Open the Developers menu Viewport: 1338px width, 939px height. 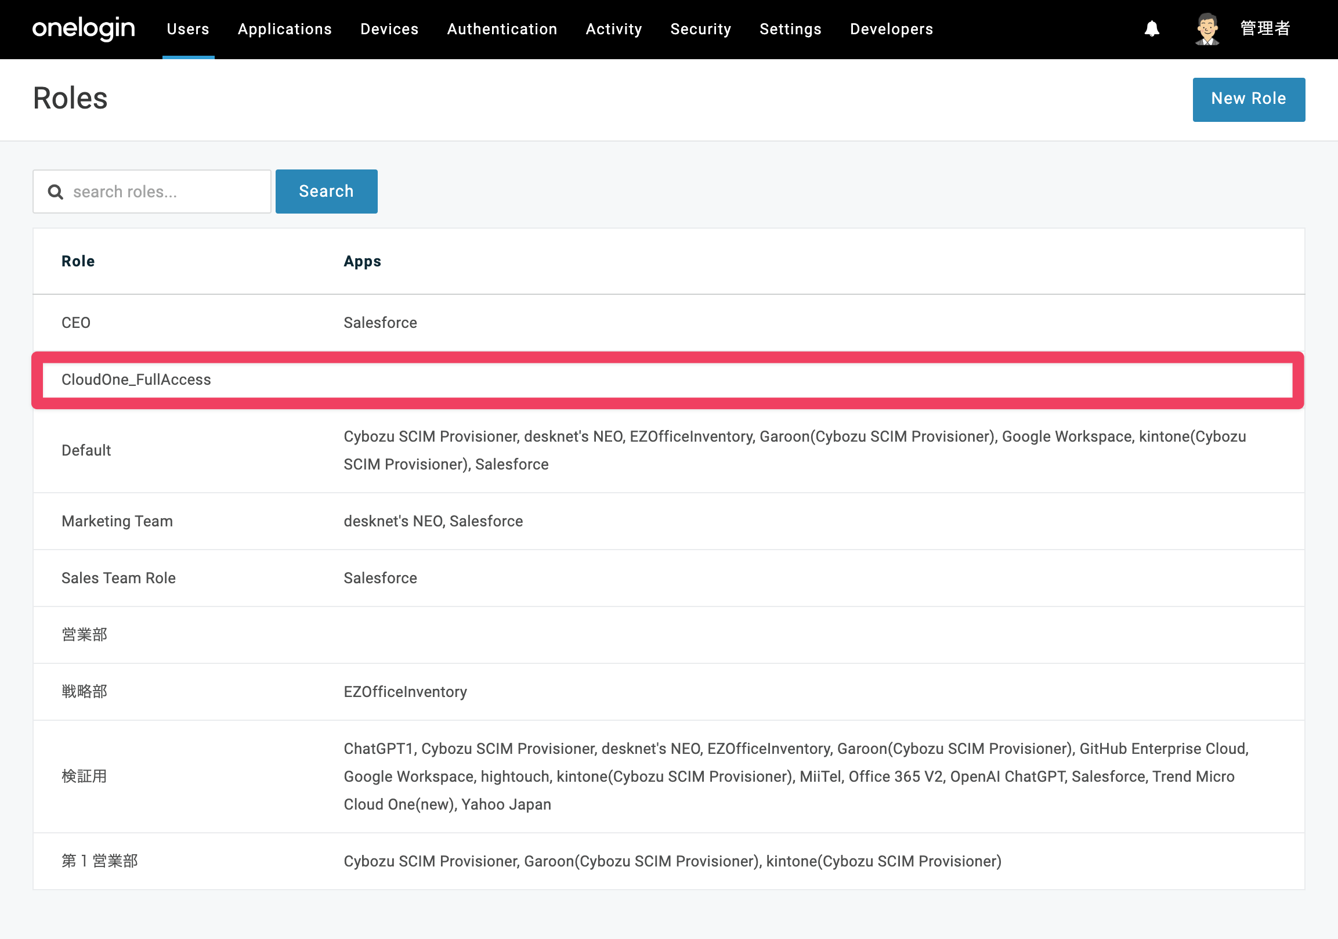[x=891, y=29]
